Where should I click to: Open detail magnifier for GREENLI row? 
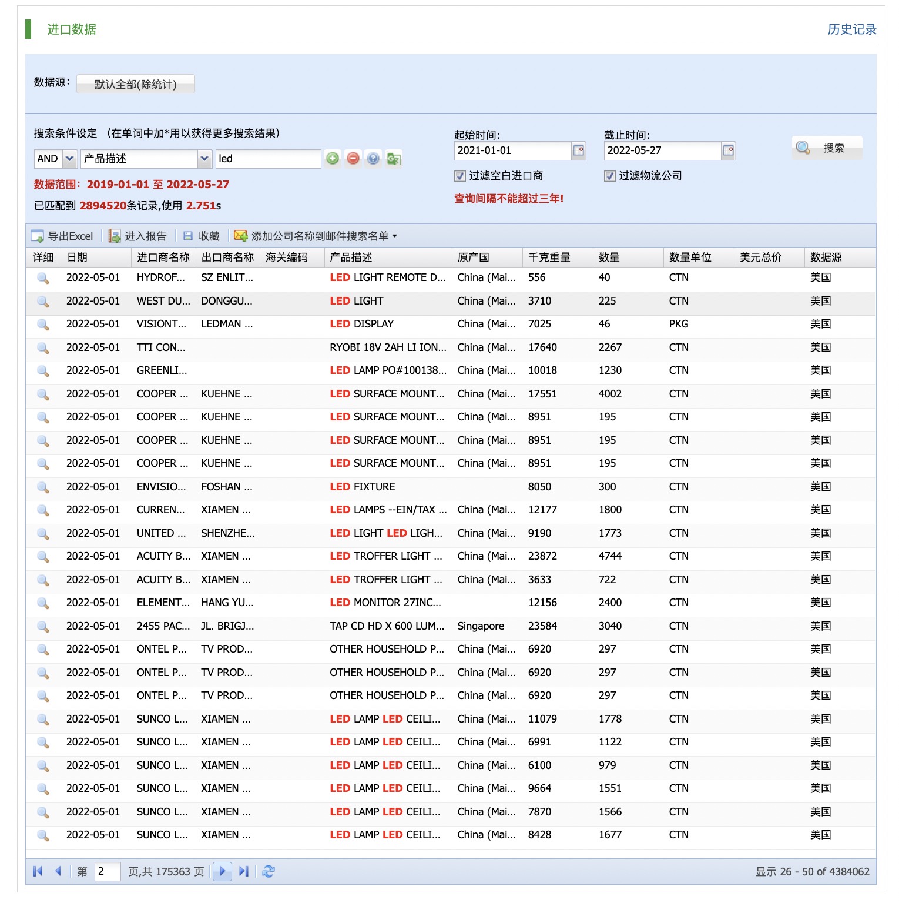point(43,371)
